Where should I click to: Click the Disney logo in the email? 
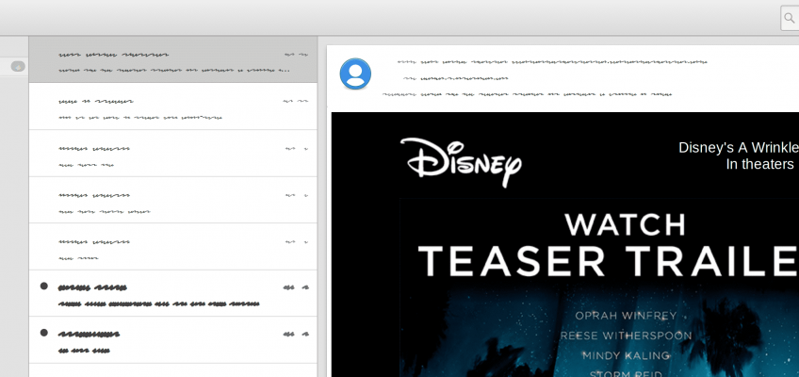pyautogui.click(x=461, y=162)
